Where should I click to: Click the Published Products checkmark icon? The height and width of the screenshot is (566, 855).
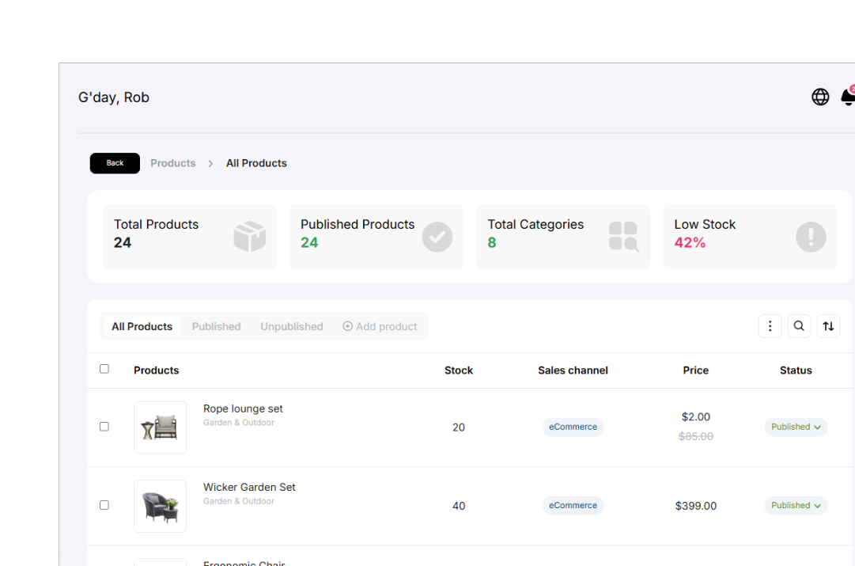tap(437, 237)
